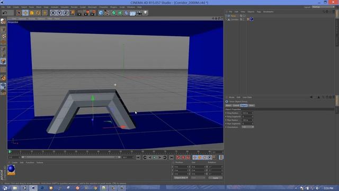Image resolution: width=339 pixels, height=191 pixels.
Task: Open the File menu in menu bar
Action: pos(3,7)
